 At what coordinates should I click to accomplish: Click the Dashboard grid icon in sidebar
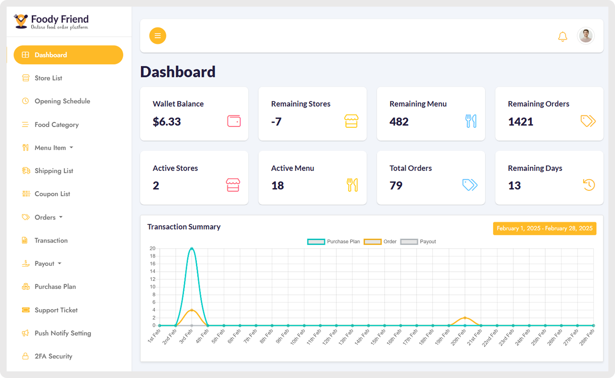coord(25,55)
